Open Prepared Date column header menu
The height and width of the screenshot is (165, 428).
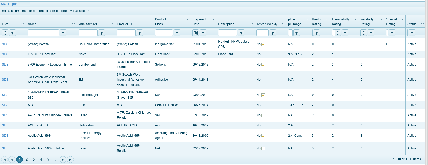[x=213, y=19]
